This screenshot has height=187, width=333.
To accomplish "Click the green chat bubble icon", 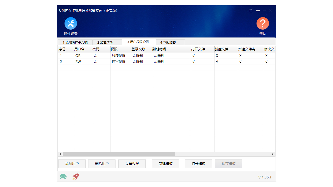I will [63, 177].
